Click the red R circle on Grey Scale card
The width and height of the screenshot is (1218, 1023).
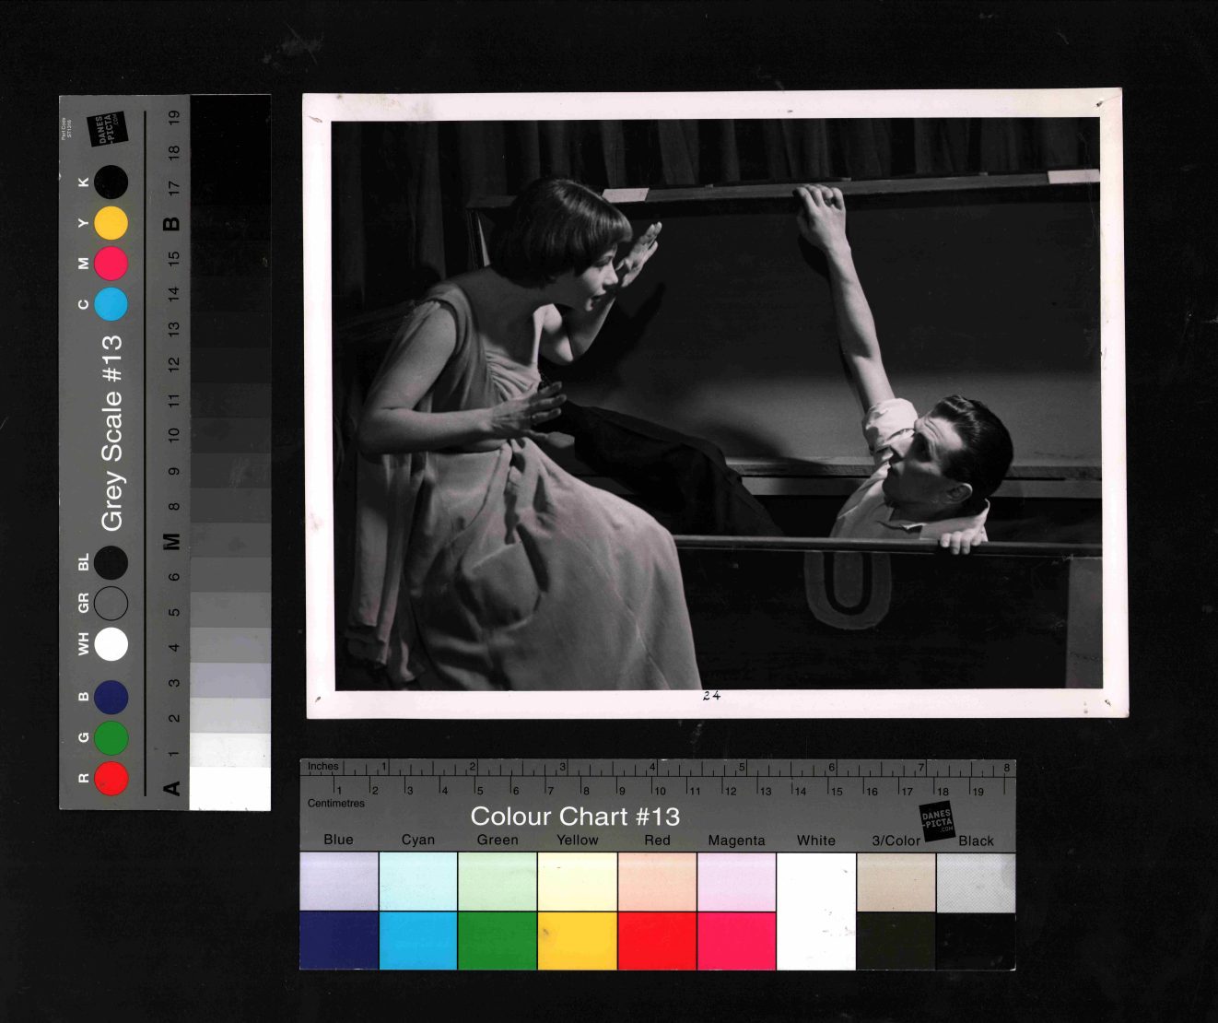point(111,779)
